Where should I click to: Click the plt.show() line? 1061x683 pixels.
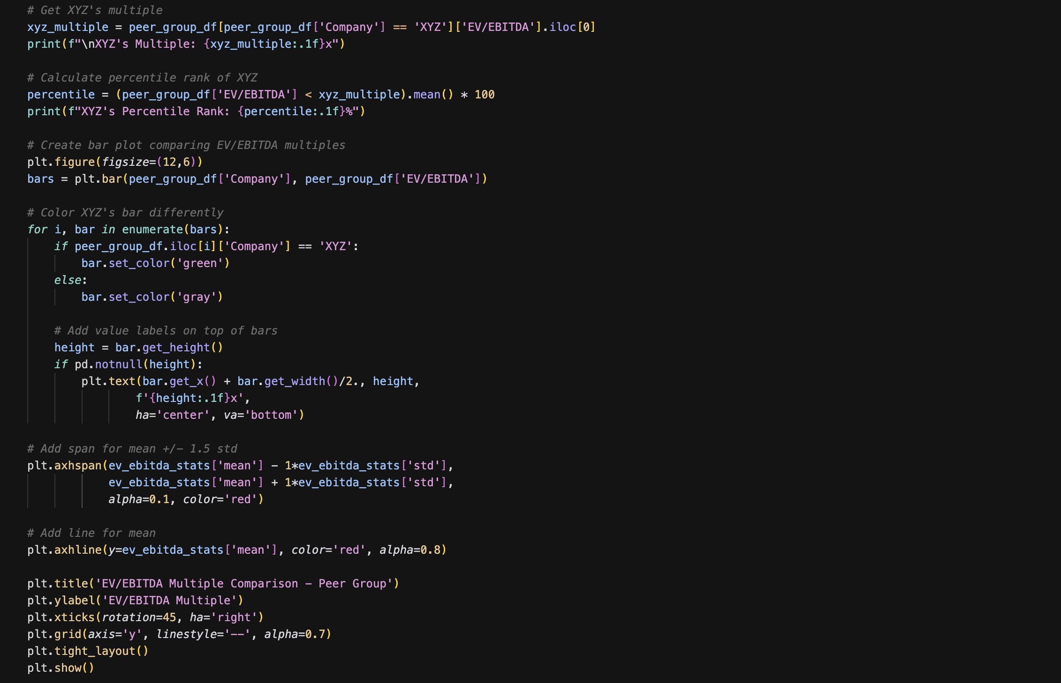tap(61, 668)
